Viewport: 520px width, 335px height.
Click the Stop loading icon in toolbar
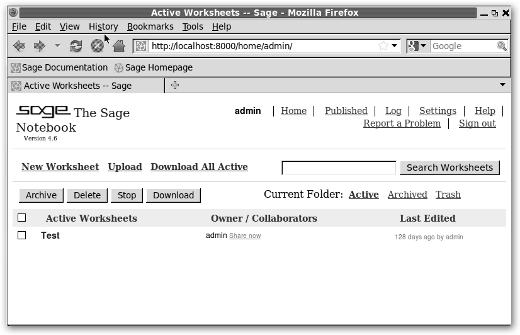pos(97,46)
